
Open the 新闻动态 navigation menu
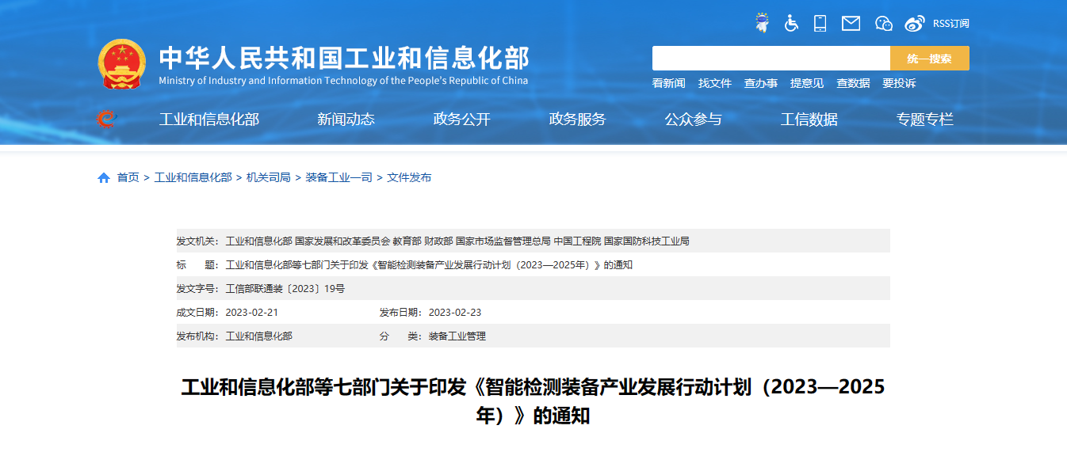346,120
